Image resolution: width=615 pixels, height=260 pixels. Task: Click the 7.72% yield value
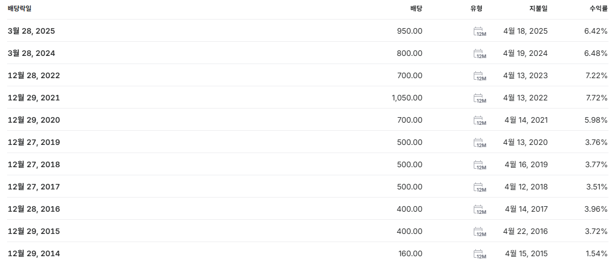click(596, 98)
